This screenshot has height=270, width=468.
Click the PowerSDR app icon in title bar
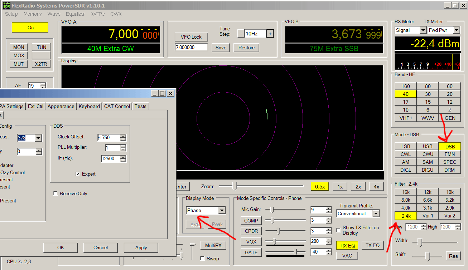[x=6, y=6]
